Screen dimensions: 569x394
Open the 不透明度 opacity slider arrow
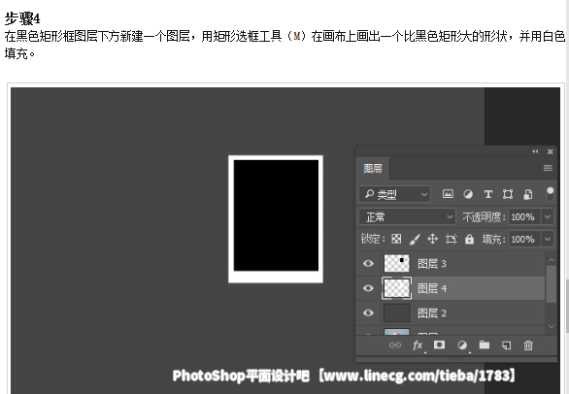548,216
